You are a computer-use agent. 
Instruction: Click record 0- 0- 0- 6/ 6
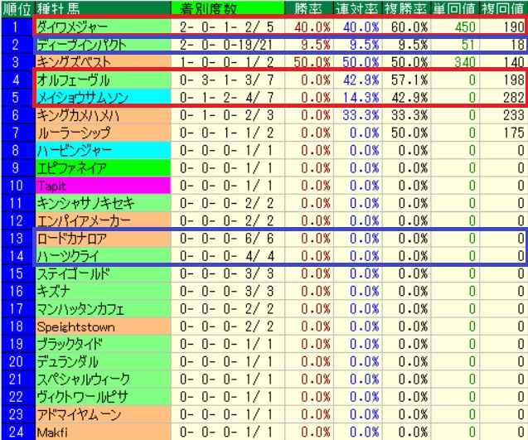pyautogui.click(x=226, y=239)
